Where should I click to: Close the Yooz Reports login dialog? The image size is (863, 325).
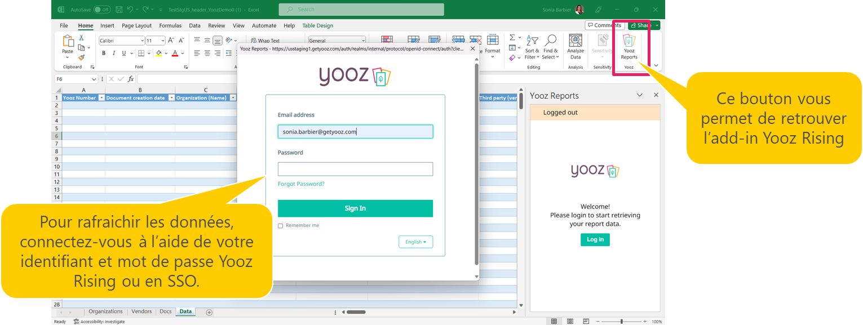coord(471,49)
